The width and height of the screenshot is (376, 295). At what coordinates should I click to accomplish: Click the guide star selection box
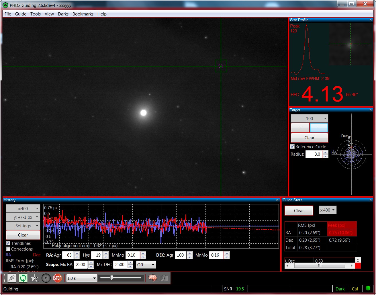(x=221, y=66)
